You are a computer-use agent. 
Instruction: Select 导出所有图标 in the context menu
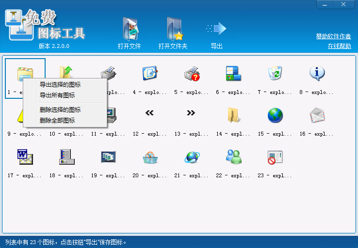(x=57, y=95)
